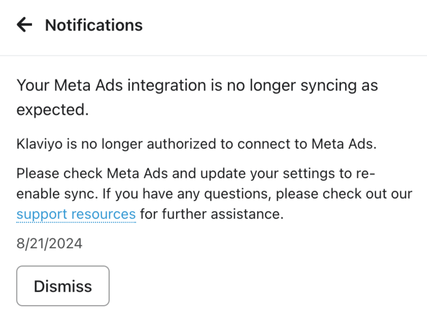Click "connect to Meta Ads" sentence ending
The image size is (427, 314).
[306, 144]
